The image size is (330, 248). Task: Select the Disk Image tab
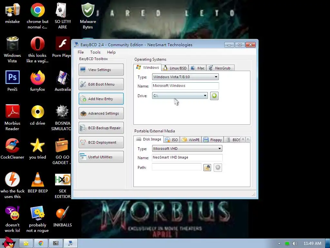[x=149, y=139]
